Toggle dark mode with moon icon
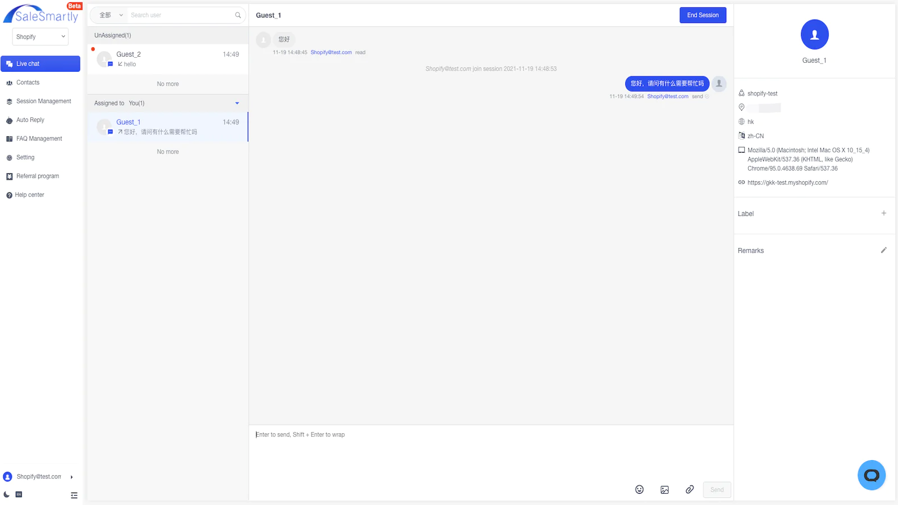Screen dimensions: 898x505 point(7,494)
